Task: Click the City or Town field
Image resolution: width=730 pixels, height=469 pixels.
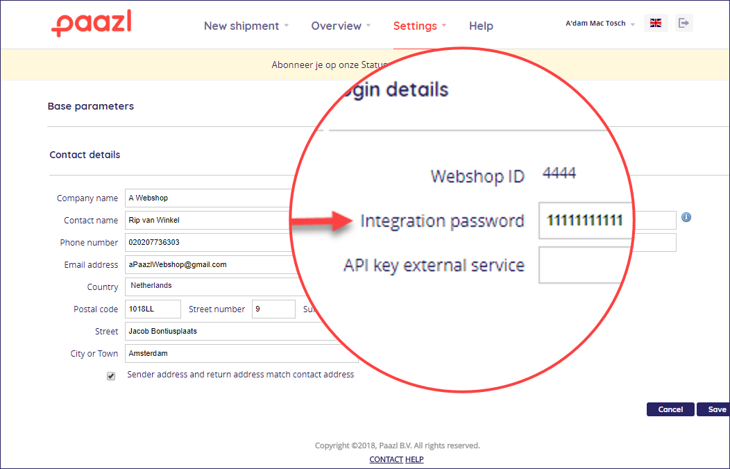Action: [x=241, y=354]
